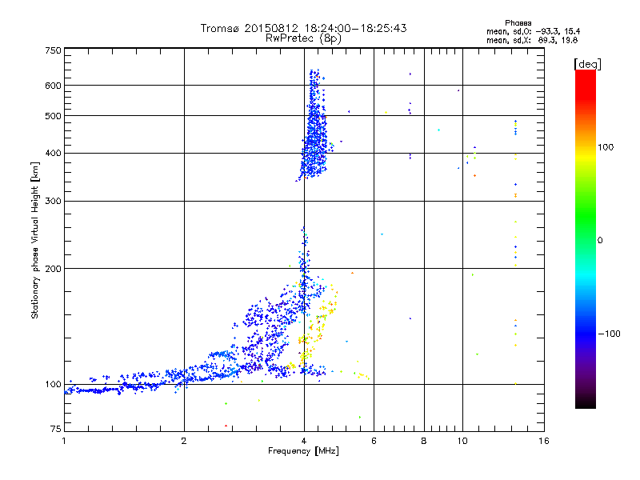Click the colorbar label '0'
Screen dimensions: 640x480
[600, 240]
